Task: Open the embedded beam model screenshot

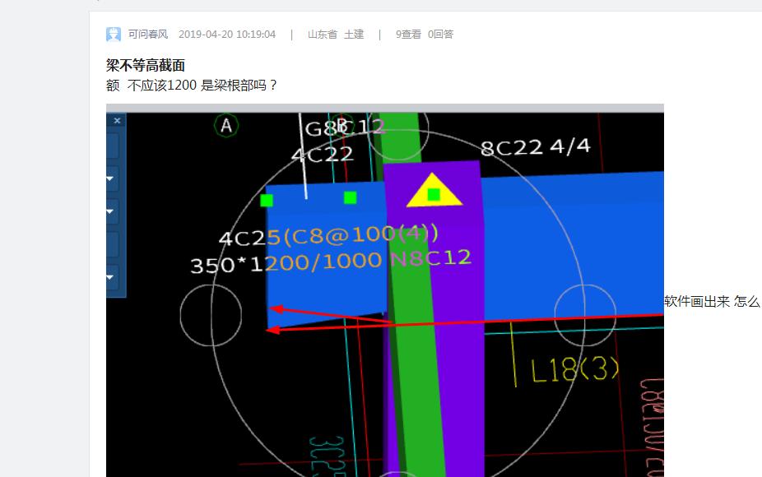Action: tap(385, 290)
